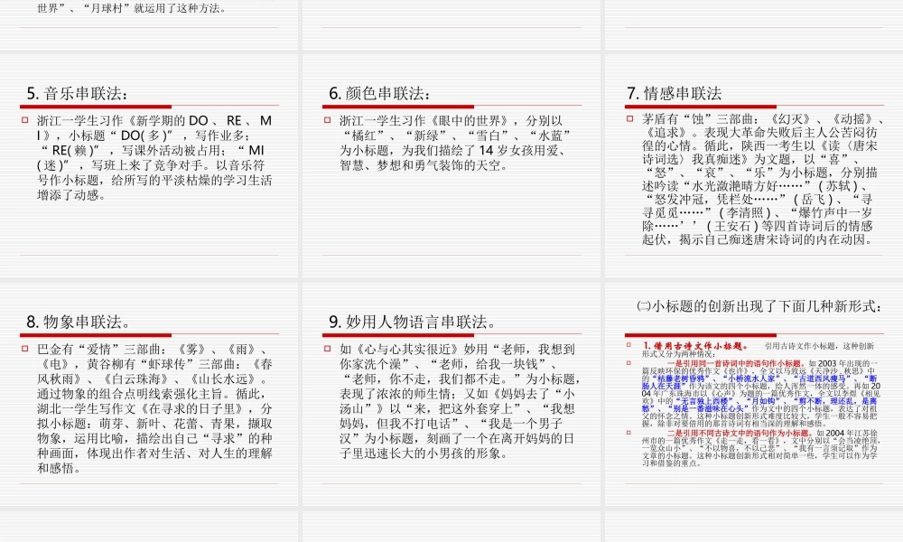The image size is (903, 542).
Task: Click the blue quote "无言独上西楼"
Action: pos(705,401)
